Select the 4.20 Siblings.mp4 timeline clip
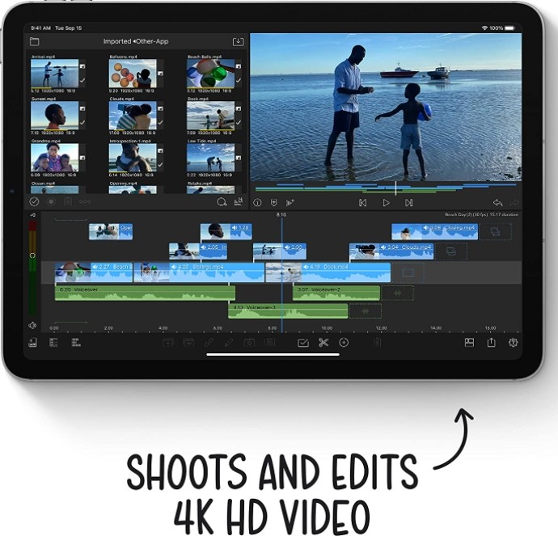Screen dimensions: 558x536 coord(199,272)
